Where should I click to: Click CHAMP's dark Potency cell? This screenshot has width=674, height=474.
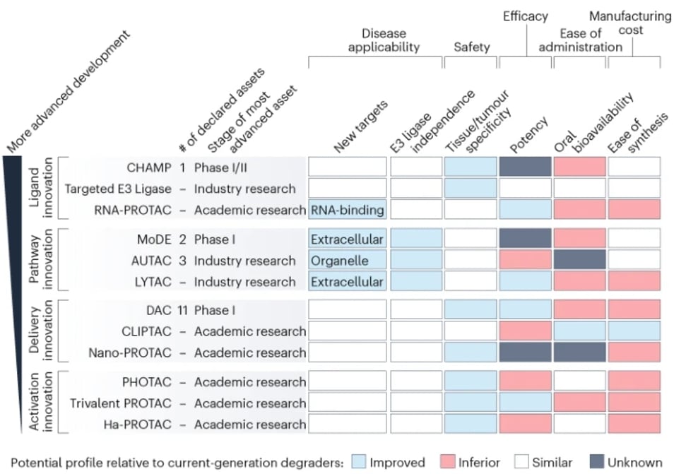(525, 166)
